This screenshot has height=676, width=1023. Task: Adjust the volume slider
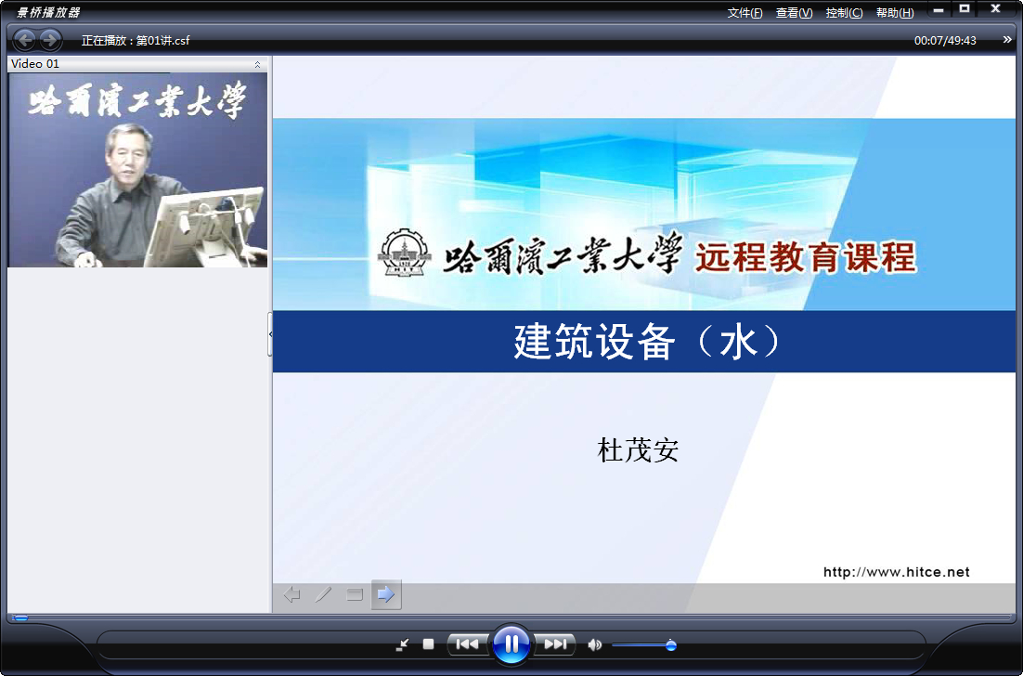(644, 645)
